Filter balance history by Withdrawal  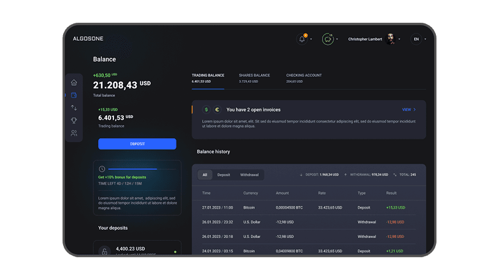[249, 174]
